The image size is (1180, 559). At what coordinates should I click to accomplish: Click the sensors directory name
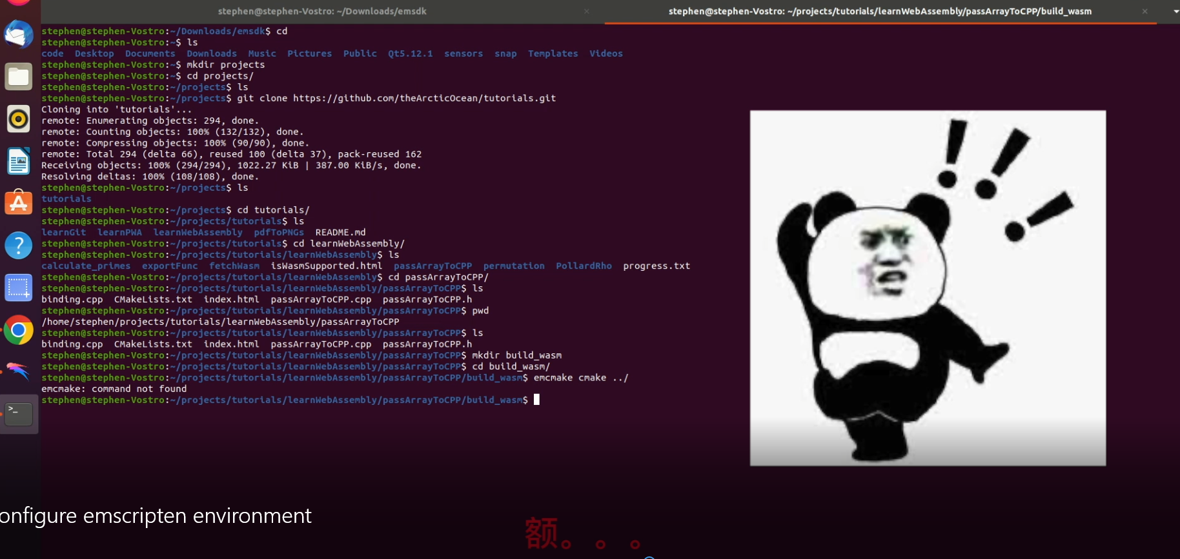463,54
